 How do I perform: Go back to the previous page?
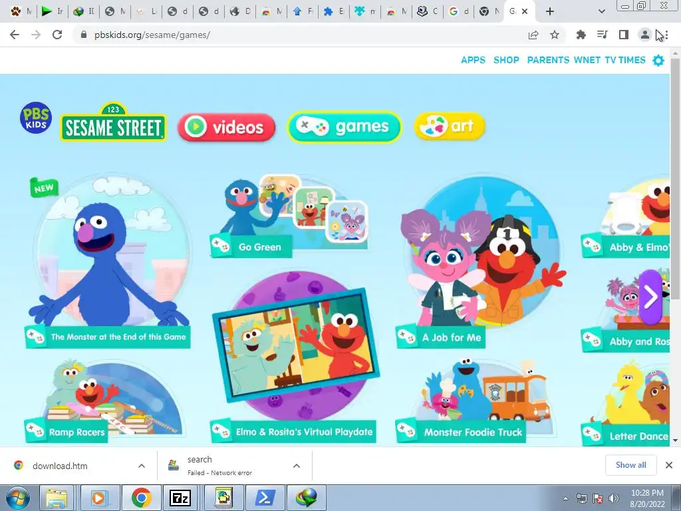pyautogui.click(x=15, y=35)
